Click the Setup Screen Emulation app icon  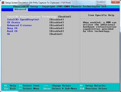coord(3,3)
